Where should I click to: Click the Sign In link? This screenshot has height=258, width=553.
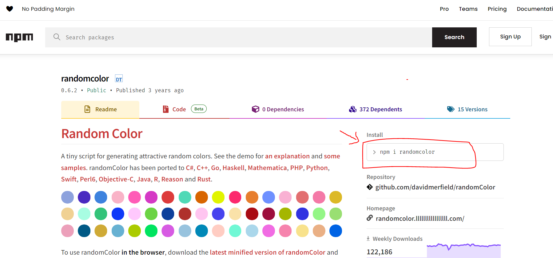[x=545, y=37]
